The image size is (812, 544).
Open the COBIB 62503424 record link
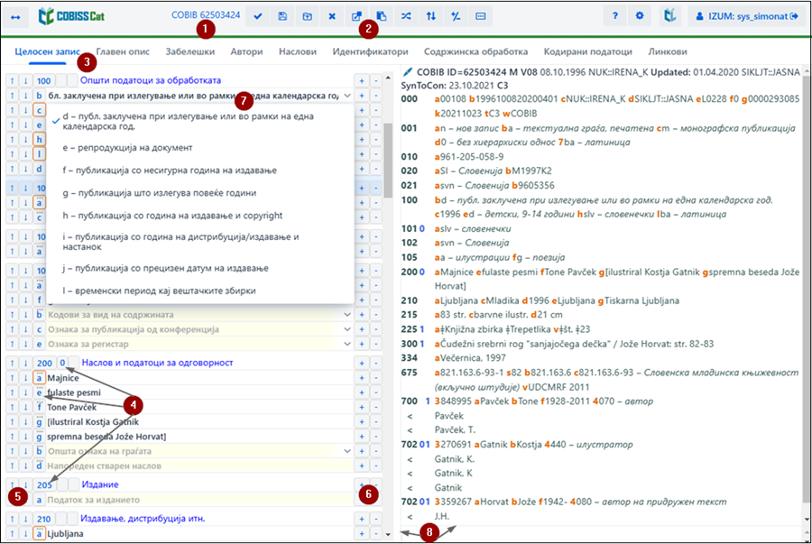206,15
